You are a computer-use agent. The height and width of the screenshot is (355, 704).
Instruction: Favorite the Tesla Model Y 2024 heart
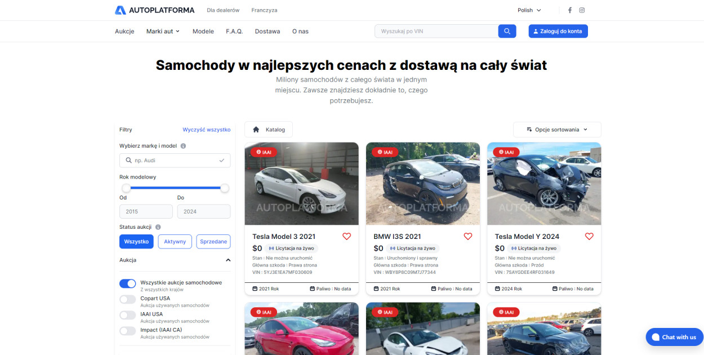click(589, 237)
